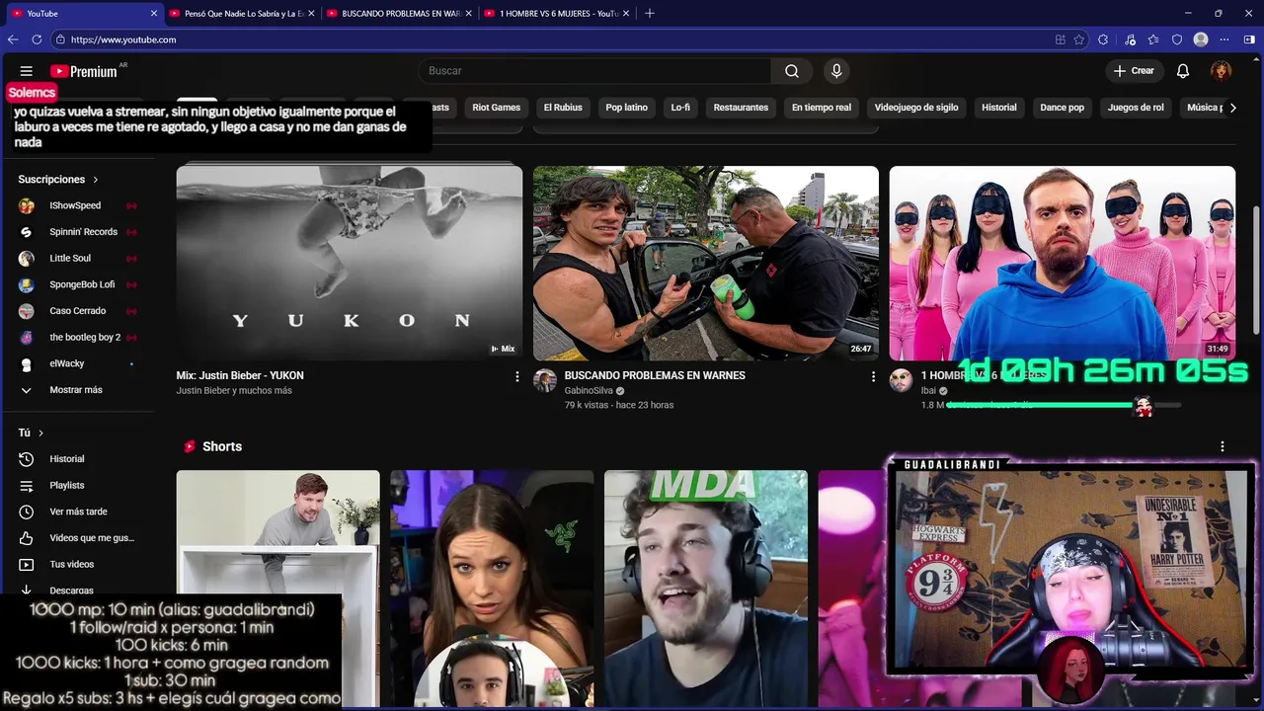Open the YouTube account avatar menu
This screenshot has height=711, width=1264.
click(x=1222, y=71)
